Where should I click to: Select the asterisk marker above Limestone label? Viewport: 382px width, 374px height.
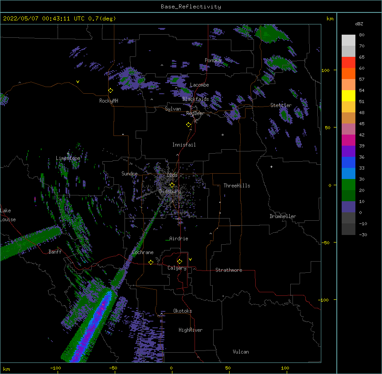click(68, 154)
